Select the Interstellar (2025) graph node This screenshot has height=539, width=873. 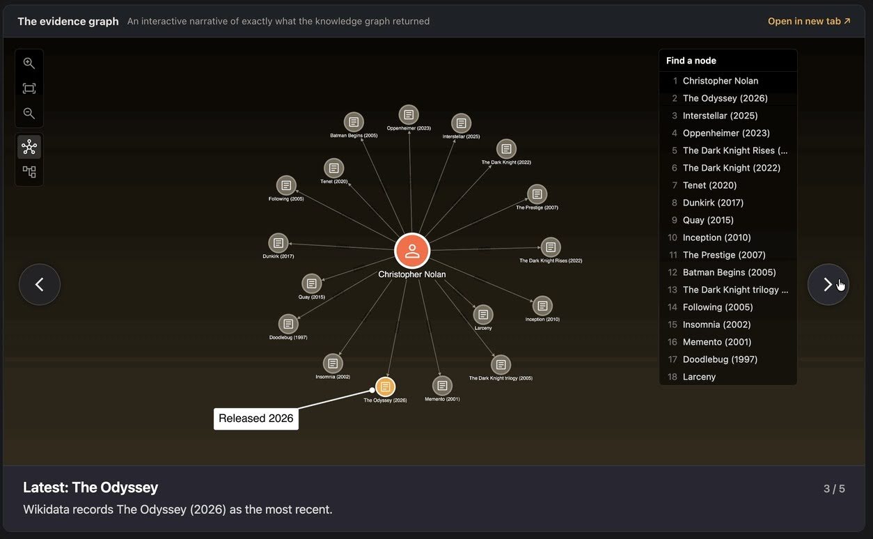(462, 123)
